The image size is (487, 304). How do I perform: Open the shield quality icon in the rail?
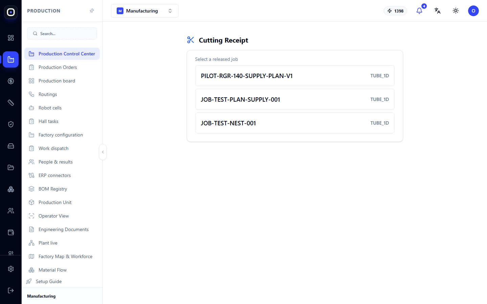tap(11, 124)
